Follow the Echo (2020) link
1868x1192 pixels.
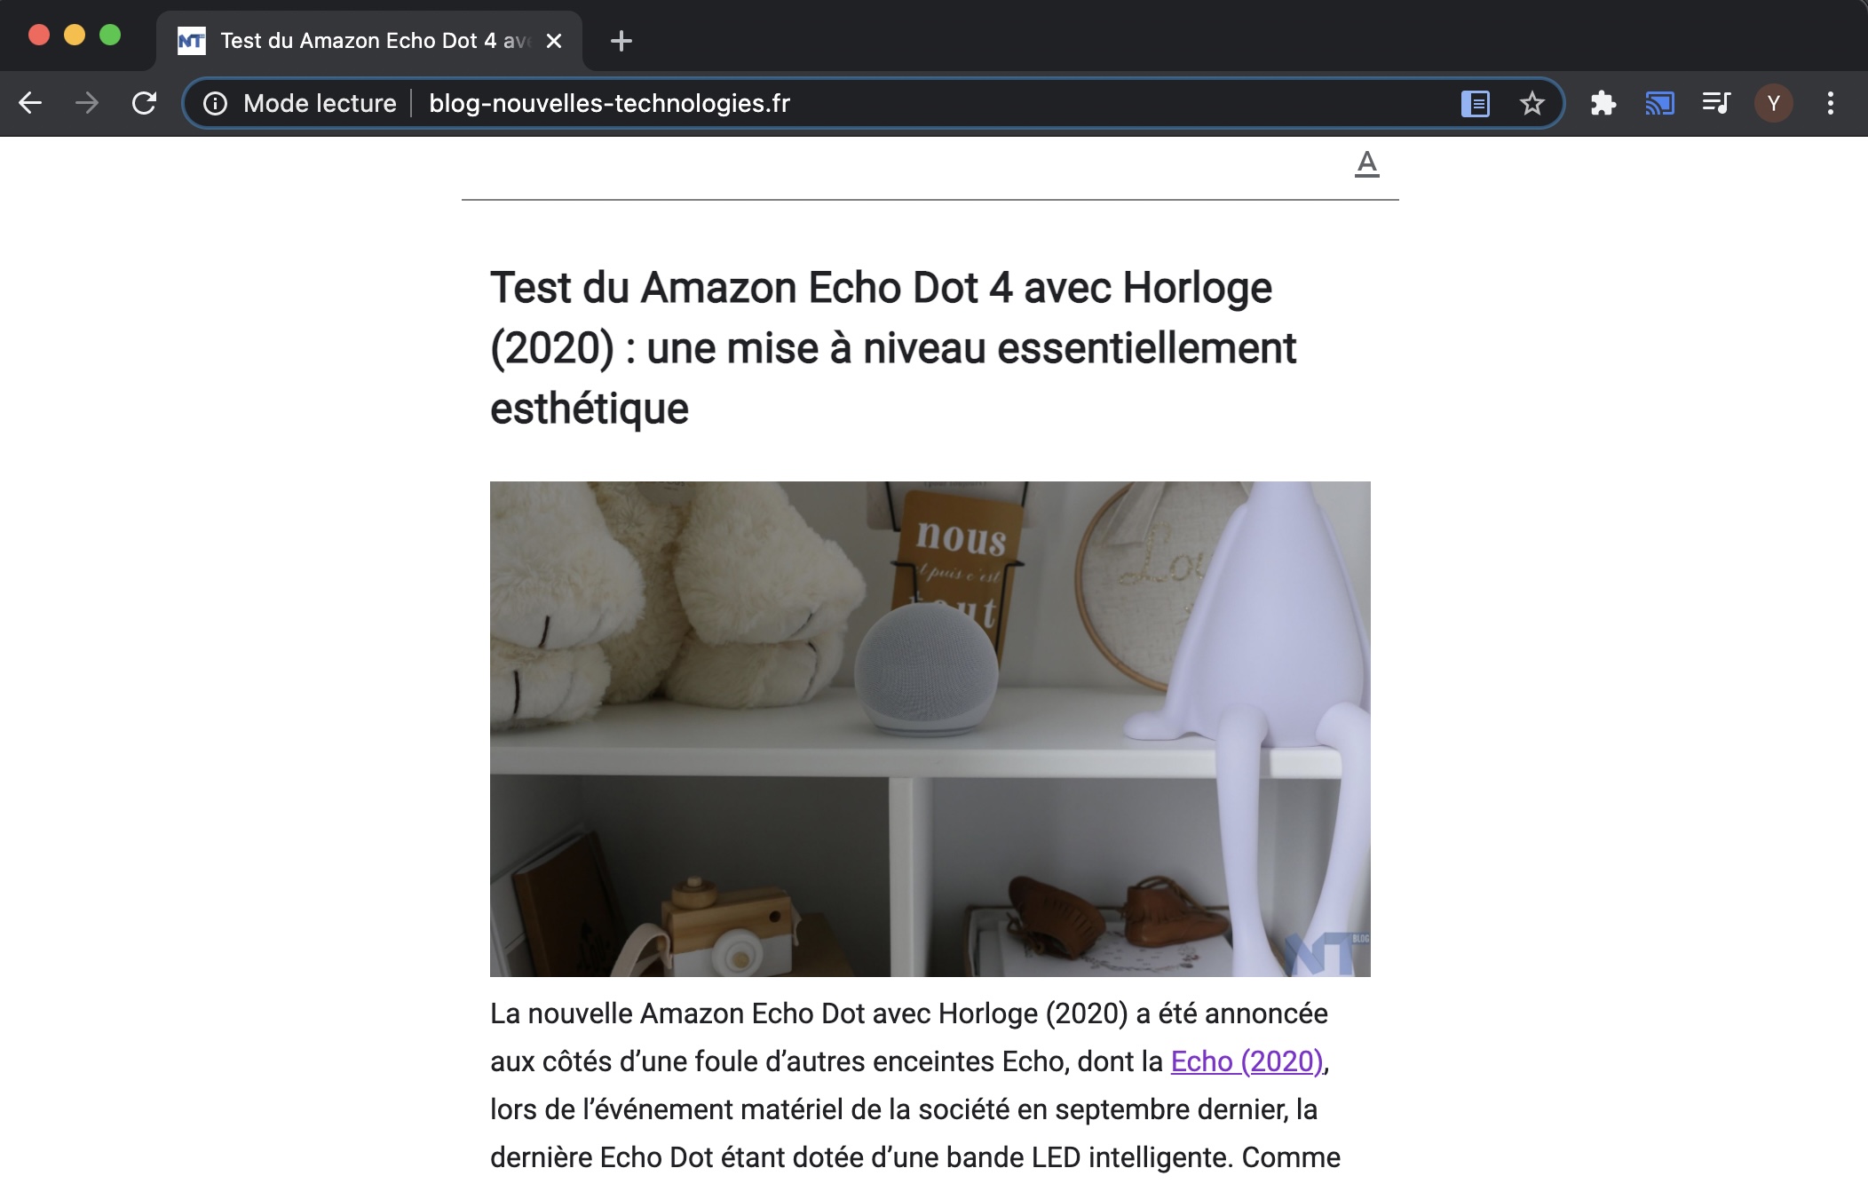coord(1247,1061)
